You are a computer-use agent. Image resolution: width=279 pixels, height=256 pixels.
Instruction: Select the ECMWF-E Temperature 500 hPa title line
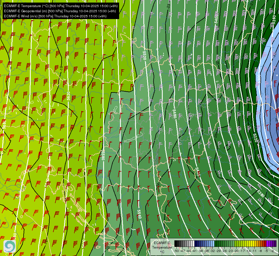click(x=61, y=6)
